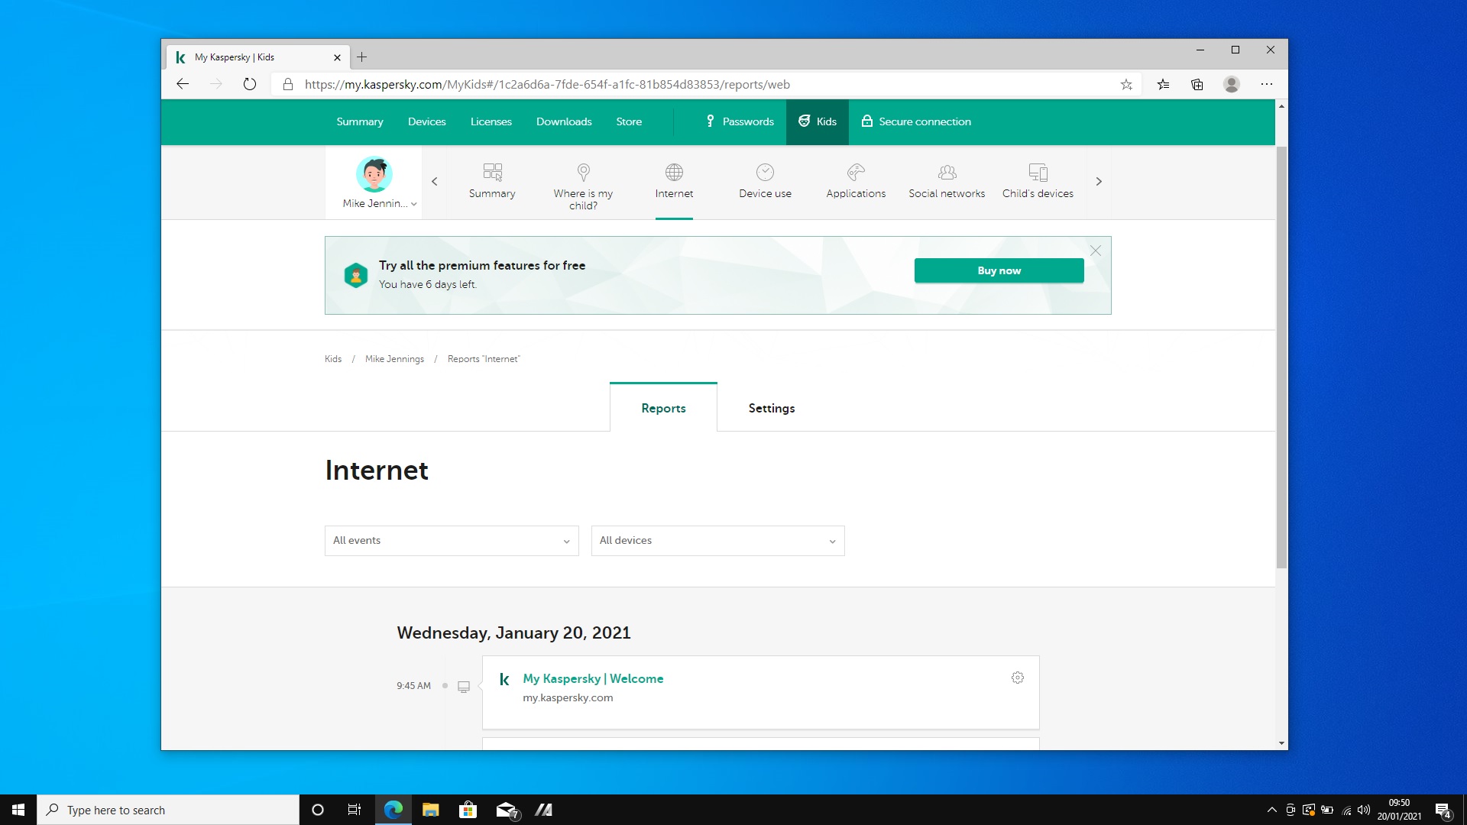
Task: Show hidden system tray icons
Action: (x=1271, y=810)
